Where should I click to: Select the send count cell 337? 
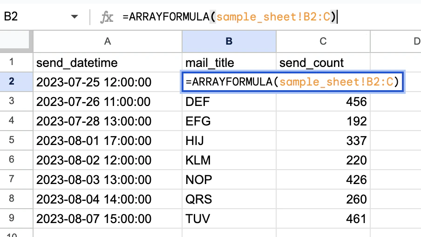[x=323, y=141]
